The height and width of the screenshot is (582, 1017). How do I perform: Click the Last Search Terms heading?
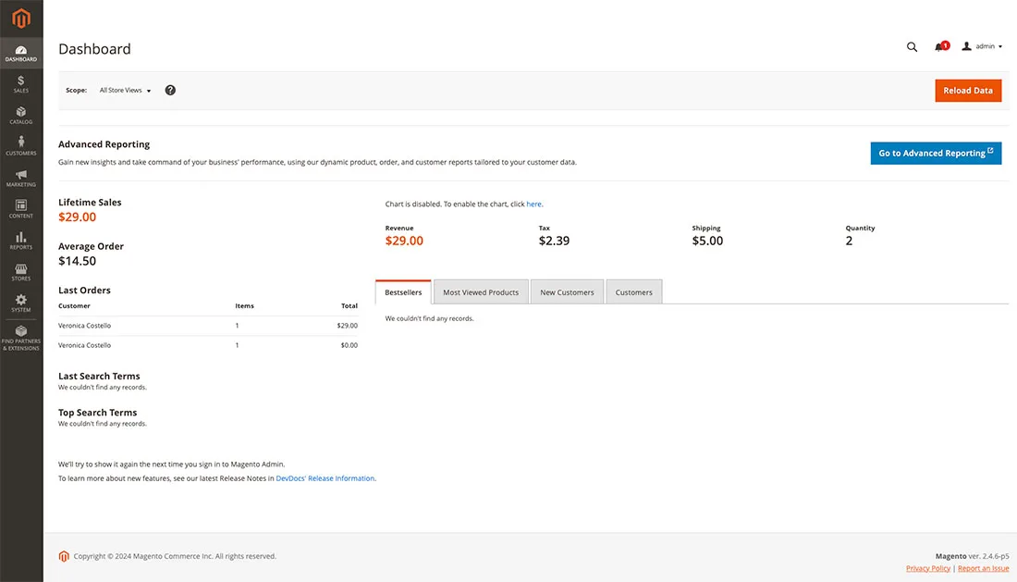pos(99,377)
